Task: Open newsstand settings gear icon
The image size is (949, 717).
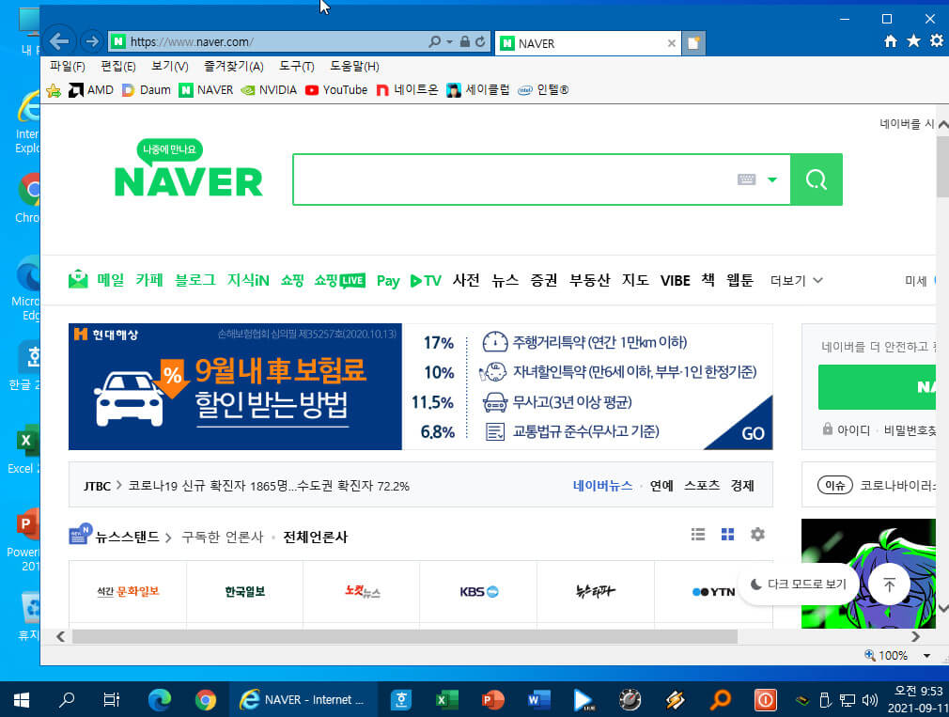Action: coord(757,535)
